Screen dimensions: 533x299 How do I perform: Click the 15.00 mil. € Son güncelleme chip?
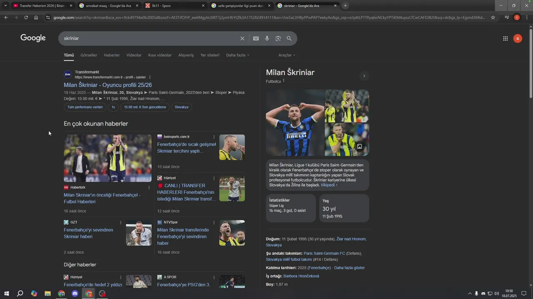(x=145, y=107)
